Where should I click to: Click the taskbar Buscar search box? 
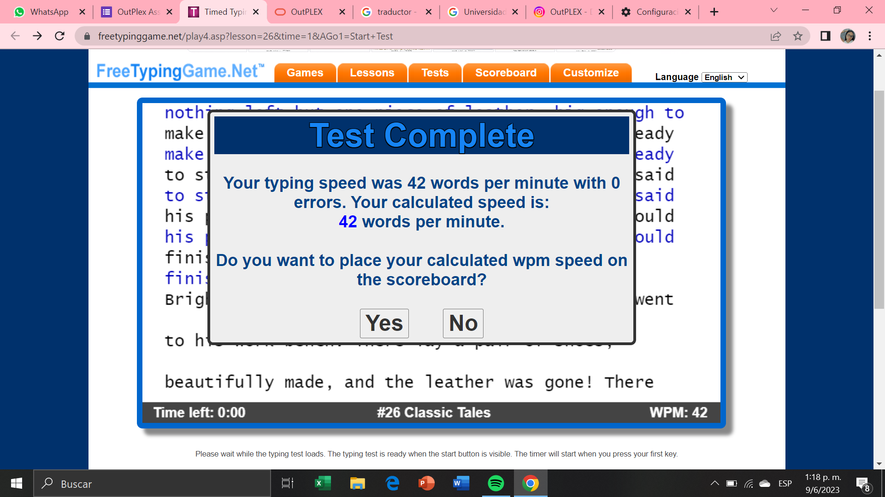click(152, 483)
